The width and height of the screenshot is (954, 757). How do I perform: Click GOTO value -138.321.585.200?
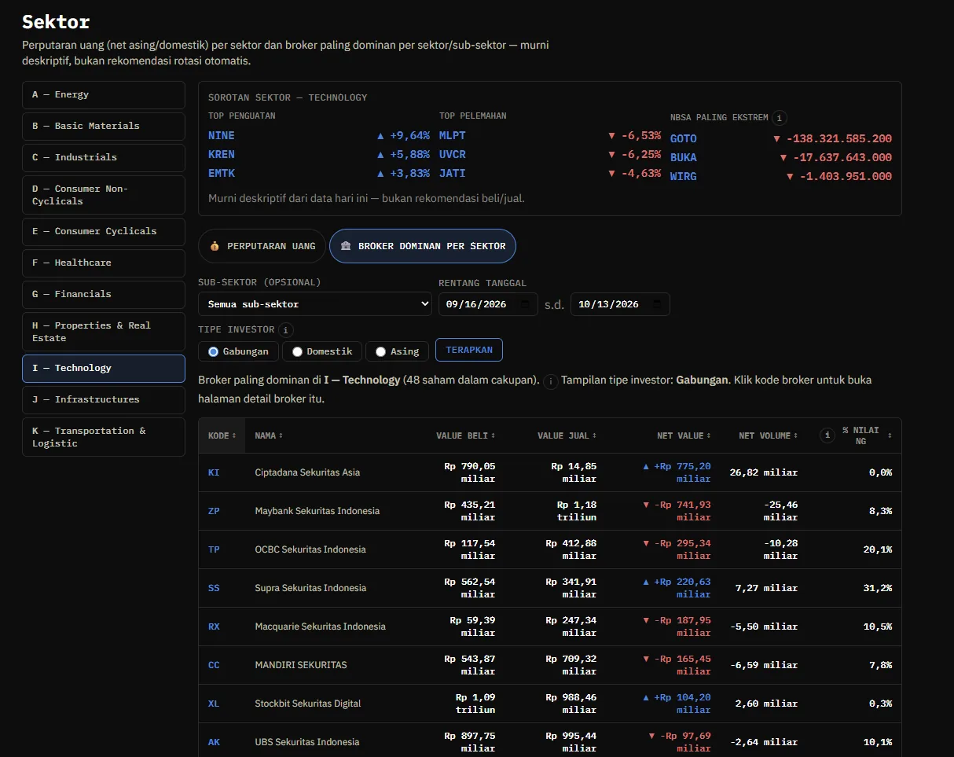pyautogui.click(x=832, y=138)
